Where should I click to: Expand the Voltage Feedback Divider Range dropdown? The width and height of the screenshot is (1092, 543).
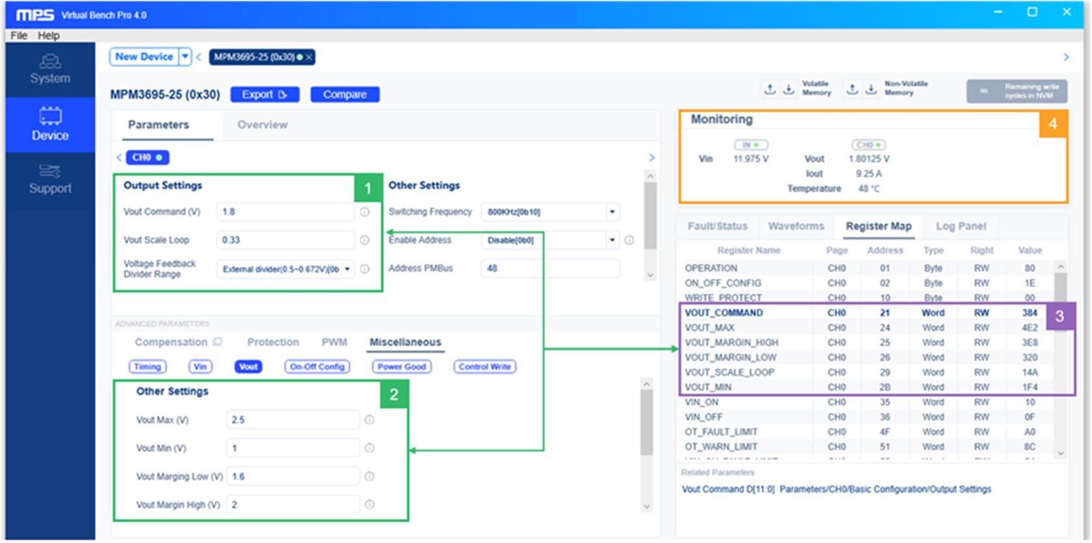coord(347,269)
